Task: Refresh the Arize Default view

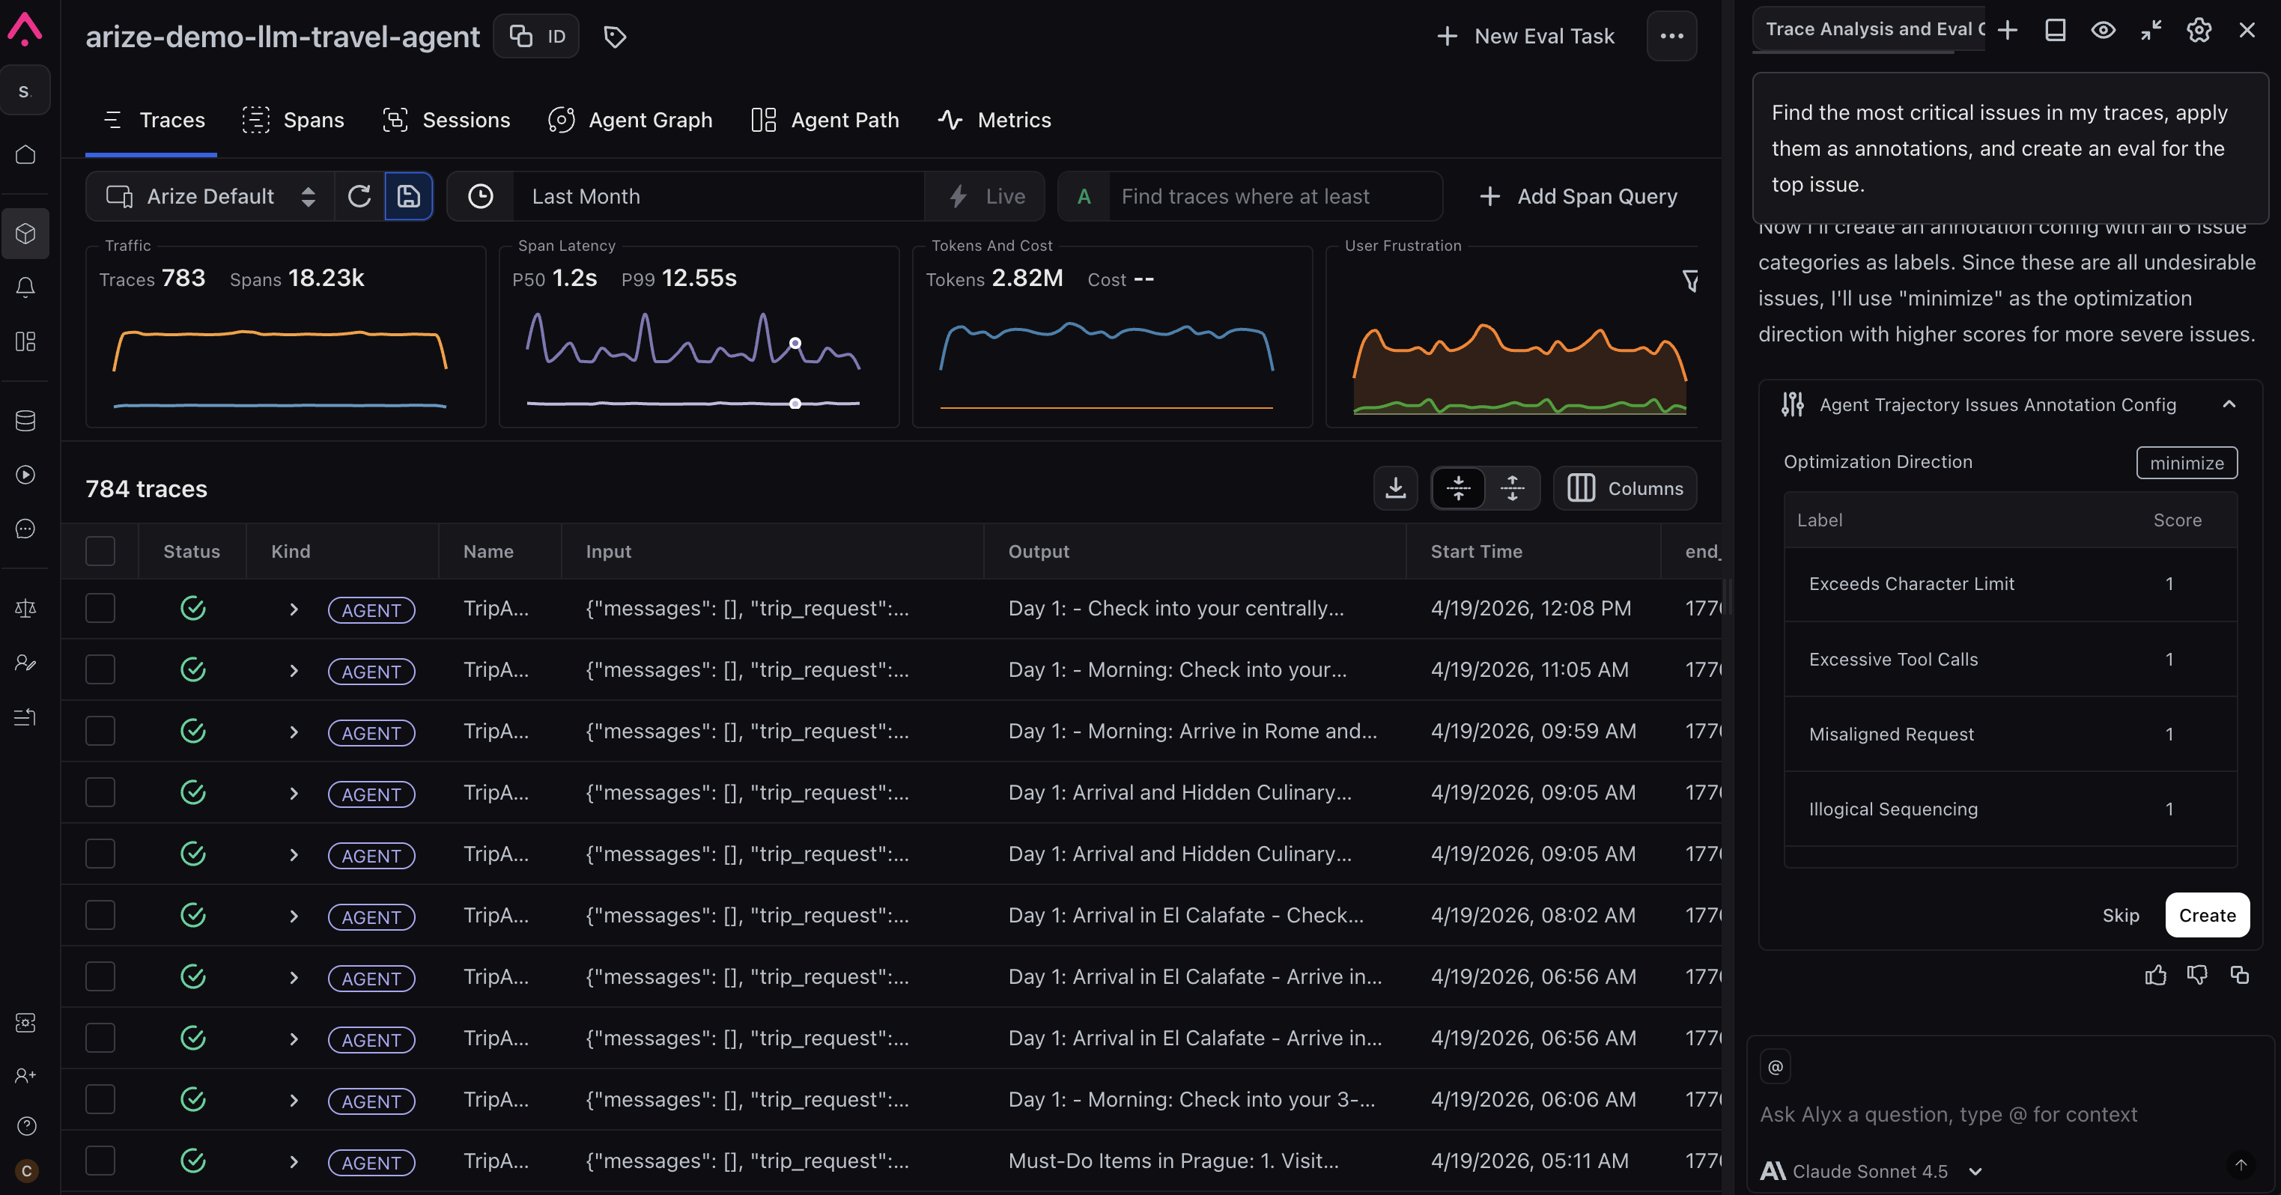Action: 359,195
